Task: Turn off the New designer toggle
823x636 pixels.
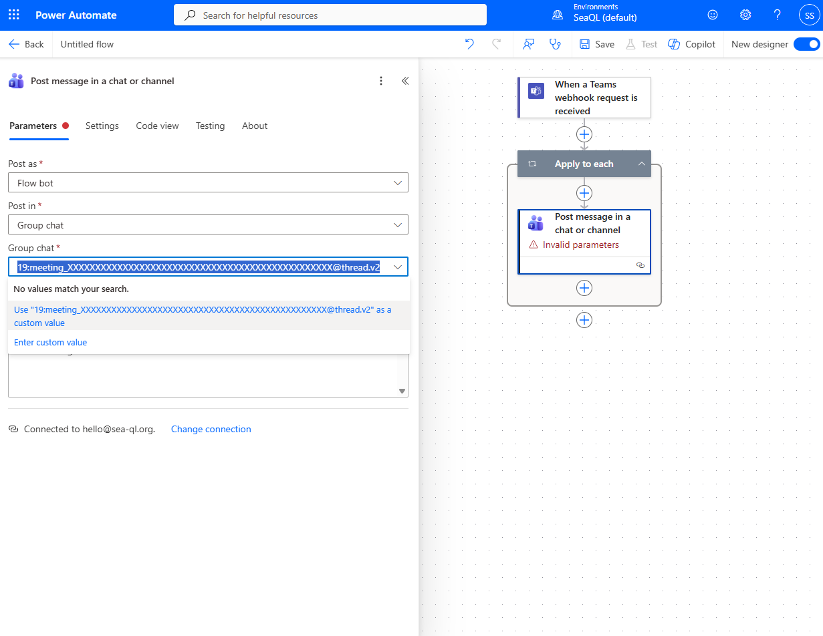Action: 806,44
